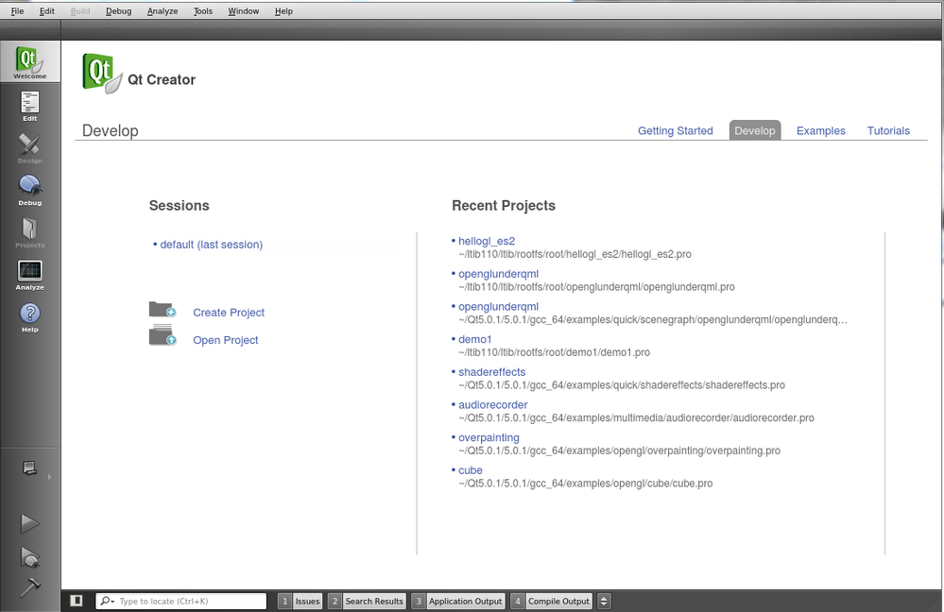944x612 pixels.
Task: Start debugging with the debug-run icon
Action: [29, 556]
